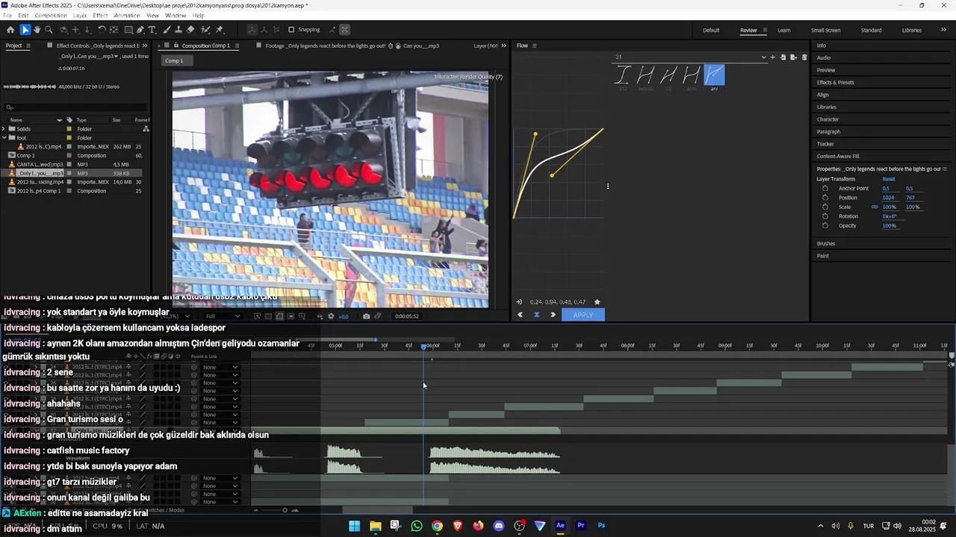Go to the Home screen icon

point(10,30)
